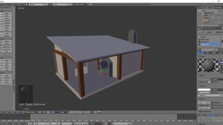Open the Help menu

(x=22, y=5)
